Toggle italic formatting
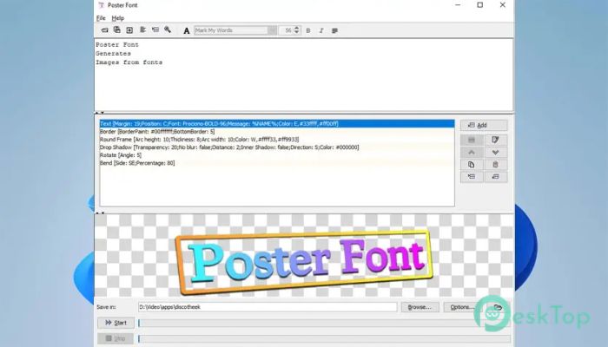Screen dimensions: 608x347 coord(321,30)
